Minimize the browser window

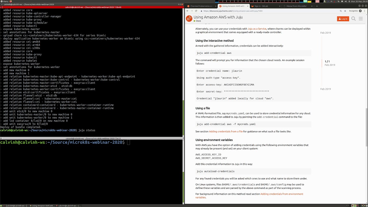point(359,6)
